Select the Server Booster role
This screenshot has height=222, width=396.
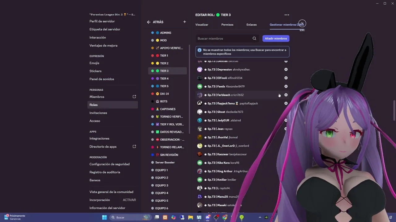(x=167, y=162)
